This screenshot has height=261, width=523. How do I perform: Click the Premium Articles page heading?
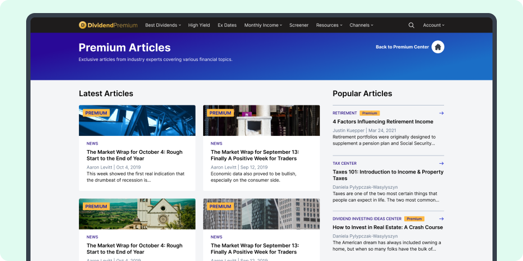pyautogui.click(x=125, y=48)
